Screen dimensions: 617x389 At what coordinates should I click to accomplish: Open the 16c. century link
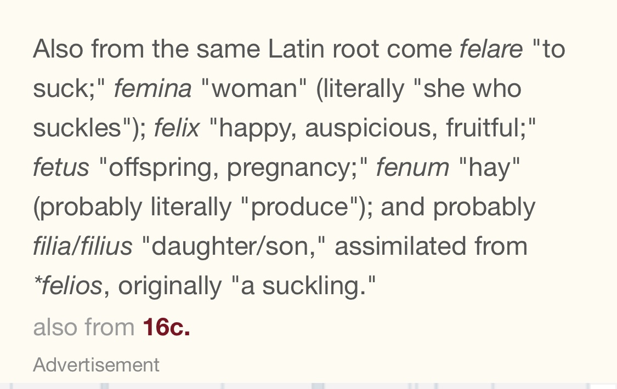pos(166,327)
